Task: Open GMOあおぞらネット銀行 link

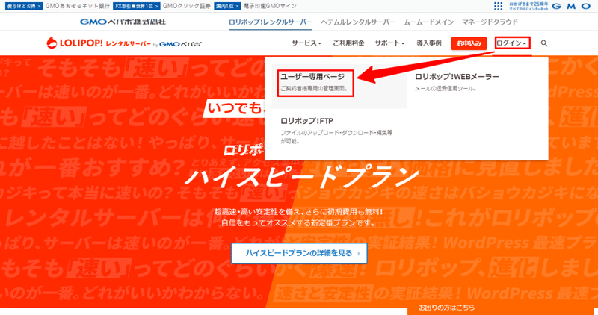Action: click(78, 6)
